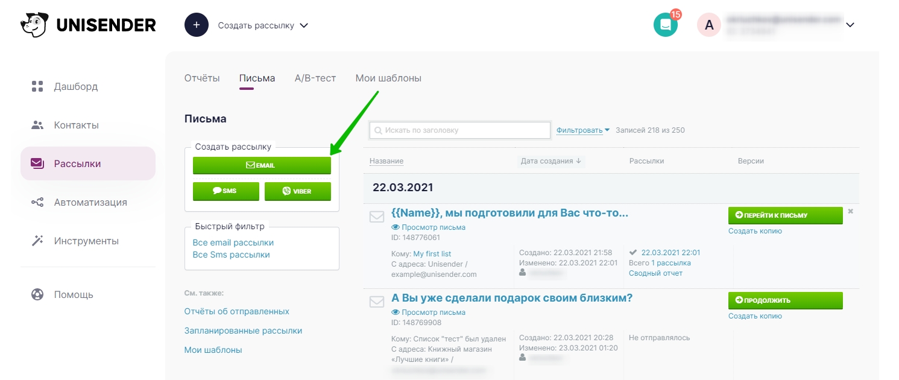
Task: Click the green EMAIL create button
Action: click(x=262, y=165)
